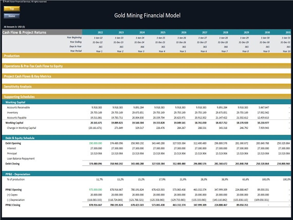Edit the green PP&E Opening 975.000.000 input
The image size is (293, 220).
96,190
